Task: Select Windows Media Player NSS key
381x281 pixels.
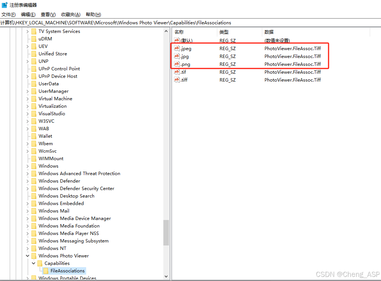Action: point(69,233)
